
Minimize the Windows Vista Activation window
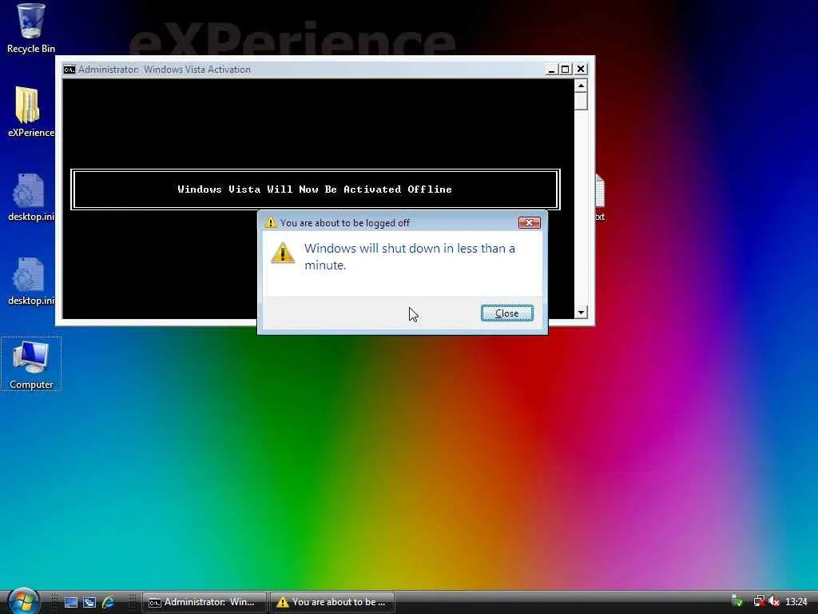(551, 70)
